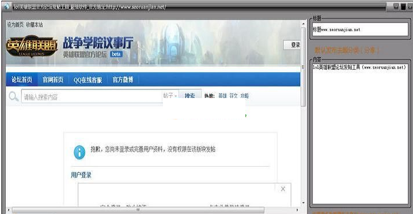Click the 设为首页 link
Image resolution: width=413 pixels, height=214 pixels.
(15, 25)
